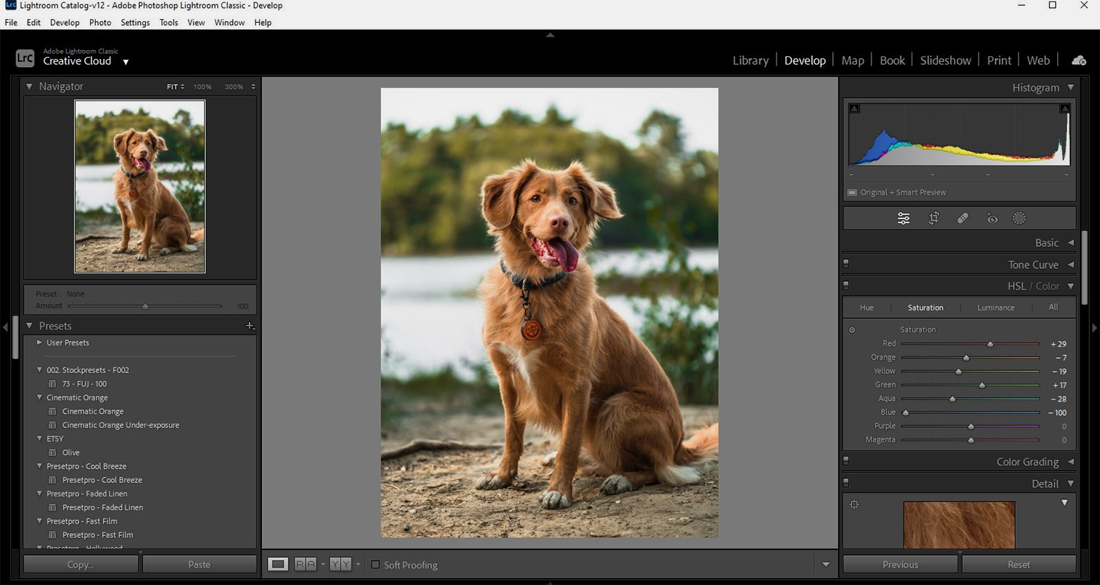The image size is (1100, 585).
Task: Click the Red saturation slider handle
Action: pyautogui.click(x=990, y=344)
